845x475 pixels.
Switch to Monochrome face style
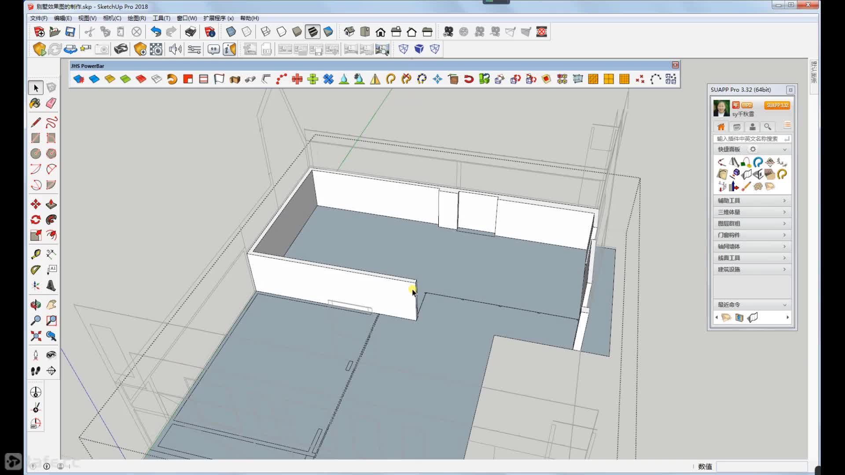(x=328, y=32)
